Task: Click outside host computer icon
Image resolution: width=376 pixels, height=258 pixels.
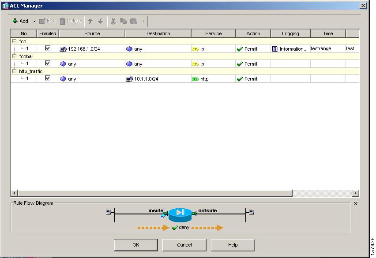Action: pyautogui.click(x=251, y=212)
